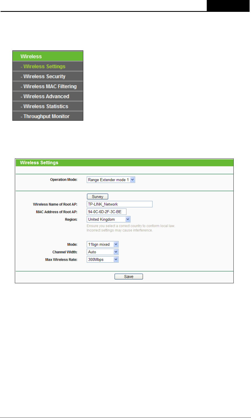Open the Wireless menu header

[x=48, y=56]
